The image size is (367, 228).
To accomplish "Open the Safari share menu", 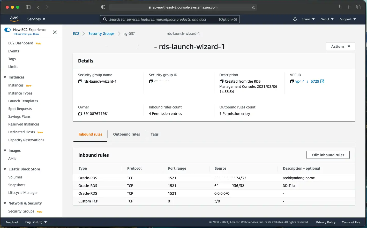I will (339, 7).
